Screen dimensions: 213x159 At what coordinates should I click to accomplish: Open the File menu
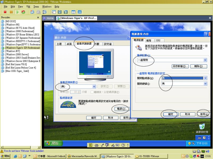[x=6, y=7]
